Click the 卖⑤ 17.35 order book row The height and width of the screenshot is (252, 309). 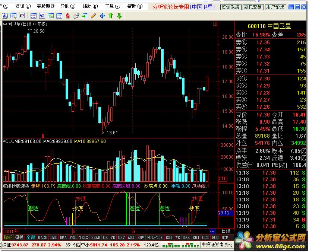[x=271, y=42]
